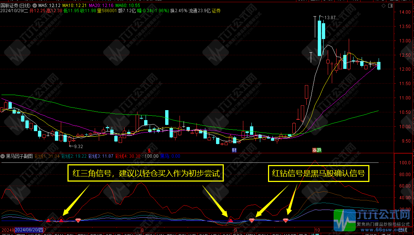Click the 红钻信号是黑马股确认信号 annotation box
The image size is (414, 235).
tap(318, 173)
